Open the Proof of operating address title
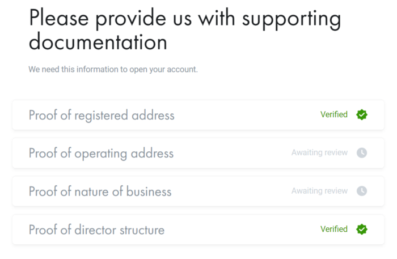This screenshot has height=259, width=397. 101,154
